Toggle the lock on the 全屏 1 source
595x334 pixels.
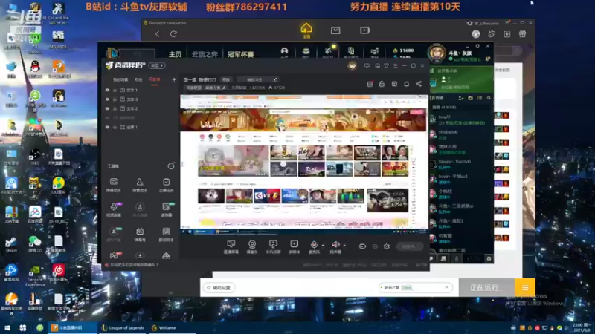click(x=115, y=127)
